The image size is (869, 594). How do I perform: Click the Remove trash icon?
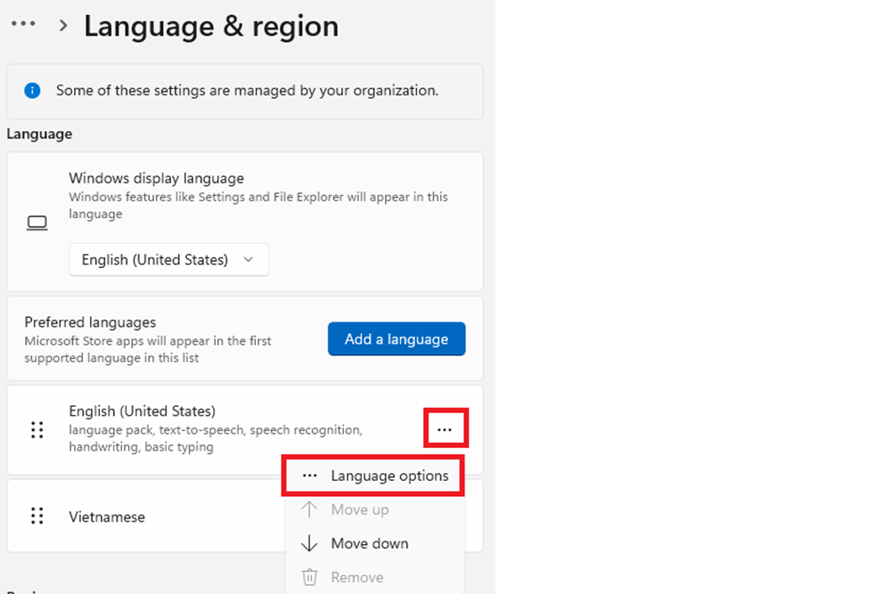pyautogui.click(x=309, y=577)
